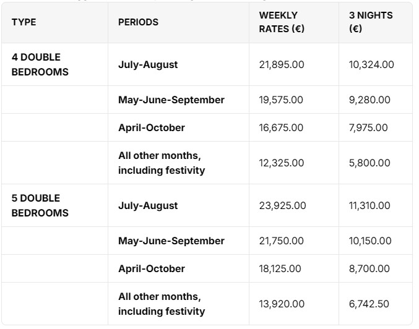Click the 5,800.00 three-night rate cell
This screenshot has height=329, width=419.
click(x=369, y=163)
